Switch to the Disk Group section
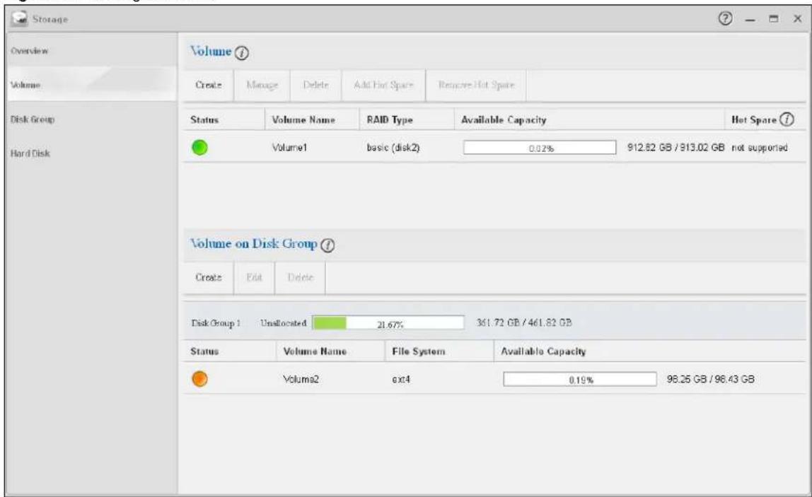The height and width of the screenshot is (497, 812). coord(91,119)
